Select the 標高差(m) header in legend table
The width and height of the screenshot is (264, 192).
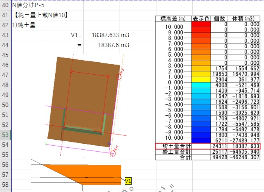173,19
